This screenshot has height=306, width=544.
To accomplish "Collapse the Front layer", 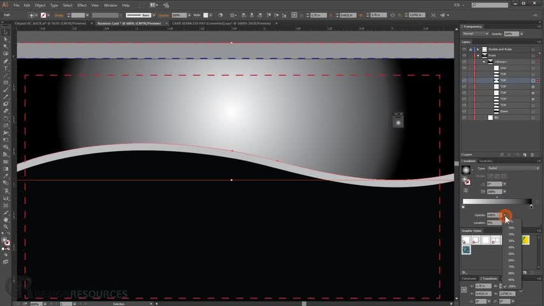I will [x=478, y=55].
